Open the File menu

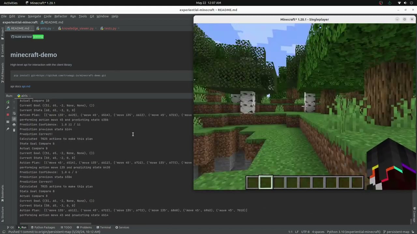(4, 16)
